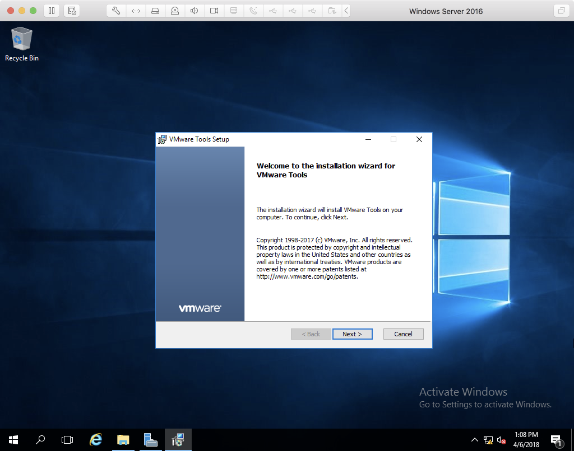The image size is (574, 451).
Task: Click the shared folders icon
Action: click(332, 11)
